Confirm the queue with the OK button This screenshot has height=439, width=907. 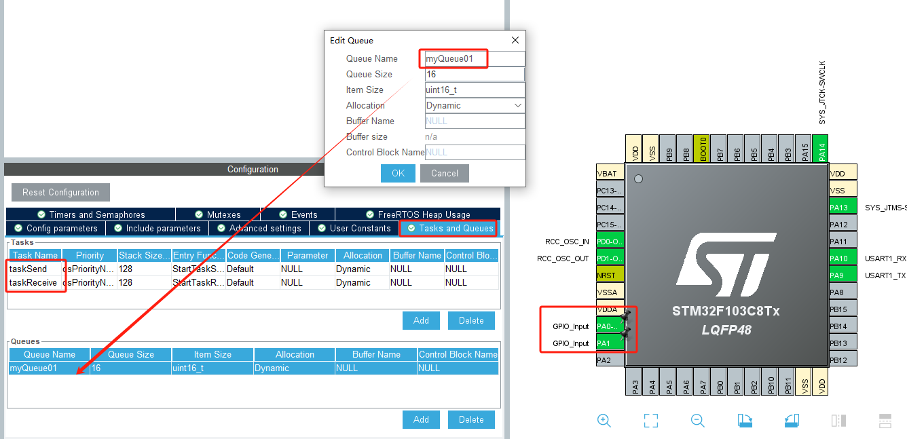point(398,173)
